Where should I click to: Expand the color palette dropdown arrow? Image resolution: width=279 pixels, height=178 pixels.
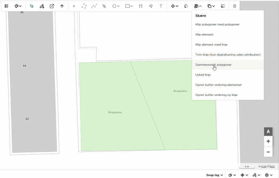(20, 6)
